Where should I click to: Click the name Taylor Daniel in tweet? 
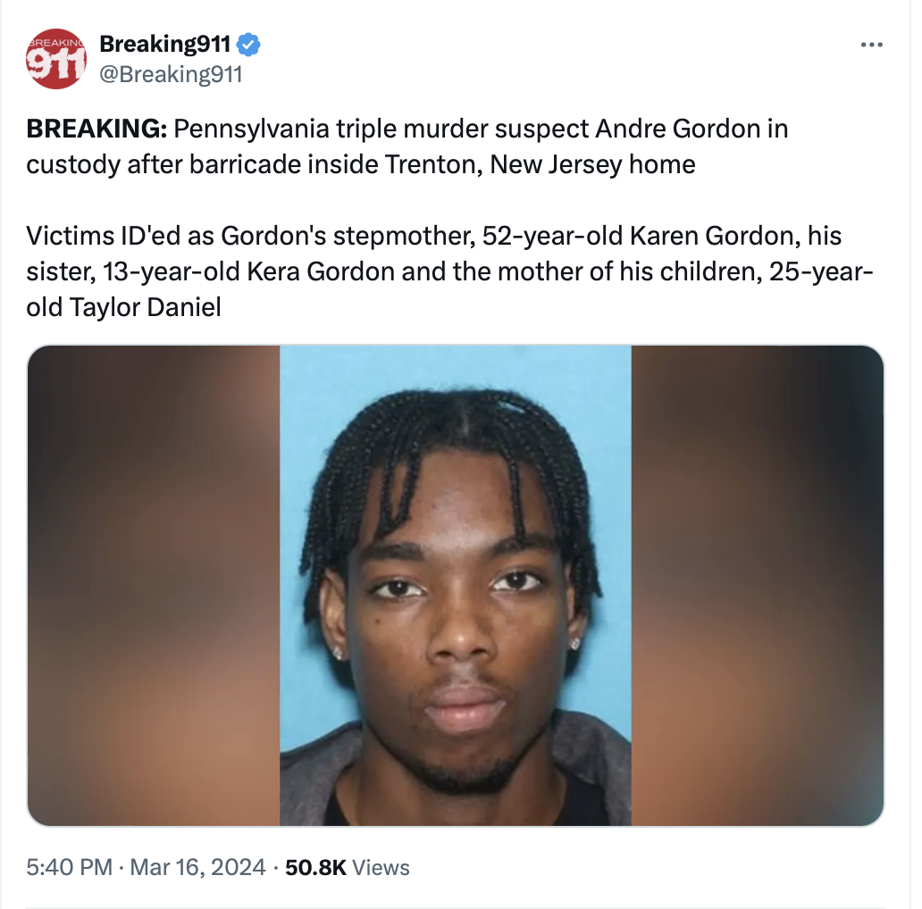[x=146, y=307]
